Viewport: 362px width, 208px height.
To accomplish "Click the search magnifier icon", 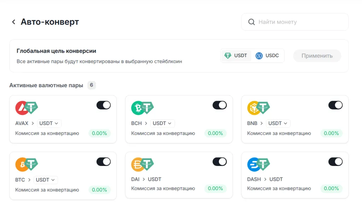I will point(252,22).
